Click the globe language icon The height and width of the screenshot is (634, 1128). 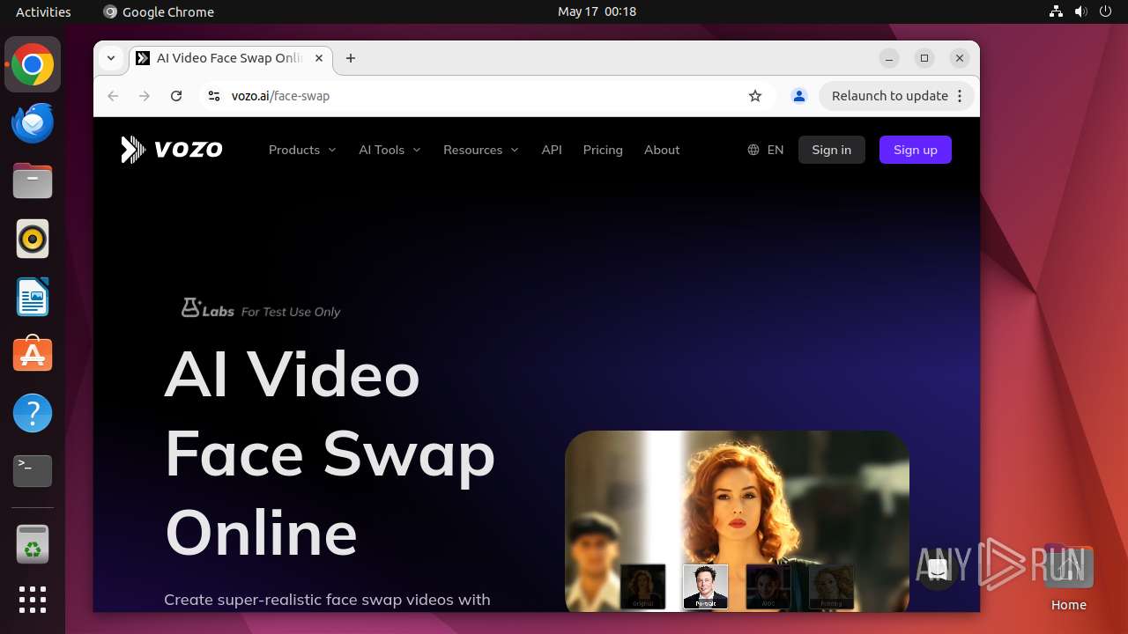753,150
